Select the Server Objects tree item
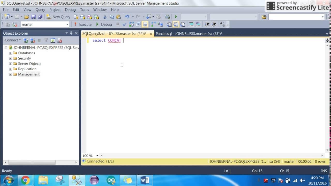 29,64
